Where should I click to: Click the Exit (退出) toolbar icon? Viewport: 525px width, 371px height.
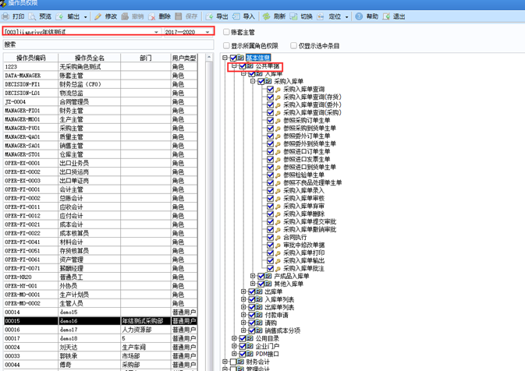pyautogui.click(x=386, y=16)
